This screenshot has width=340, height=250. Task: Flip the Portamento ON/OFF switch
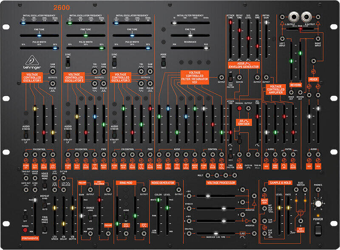point(25,216)
